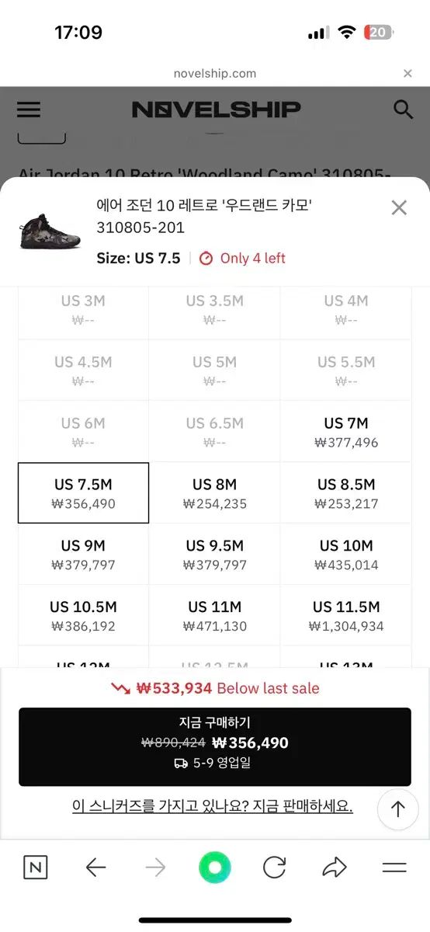This screenshot has height=932, width=430.
Task: Tap the green Naver circle button
Action: click(x=215, y=868)
